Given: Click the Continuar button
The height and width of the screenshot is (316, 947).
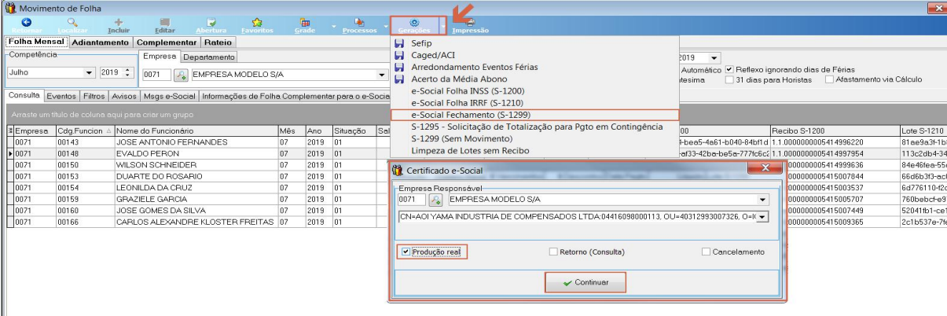Looking at the screenshot, I should (x=585, y=282).
